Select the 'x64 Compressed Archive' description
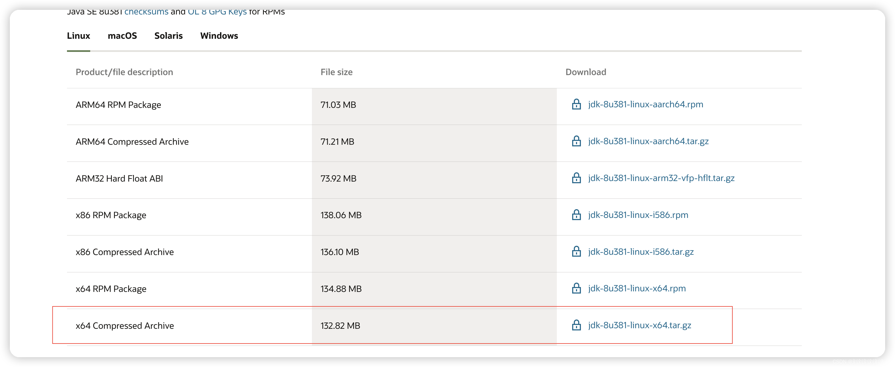This screenshot has height=367, width=895. pos(125,326)
